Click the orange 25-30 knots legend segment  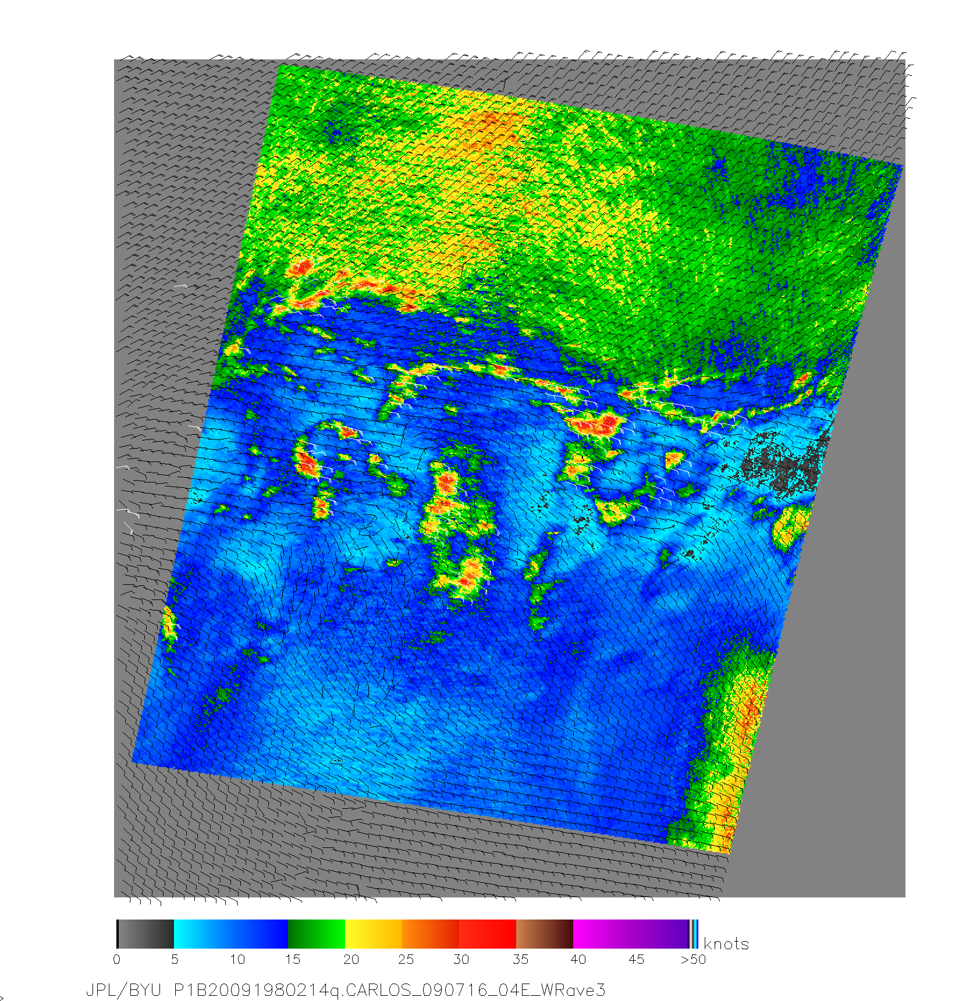coord(431,934)
